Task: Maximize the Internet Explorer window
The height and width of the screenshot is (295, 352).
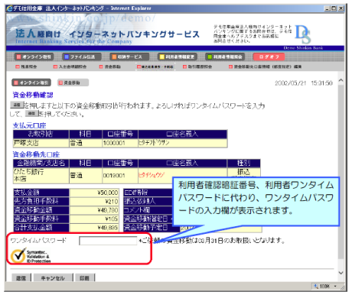Action: tap(334, 8)
